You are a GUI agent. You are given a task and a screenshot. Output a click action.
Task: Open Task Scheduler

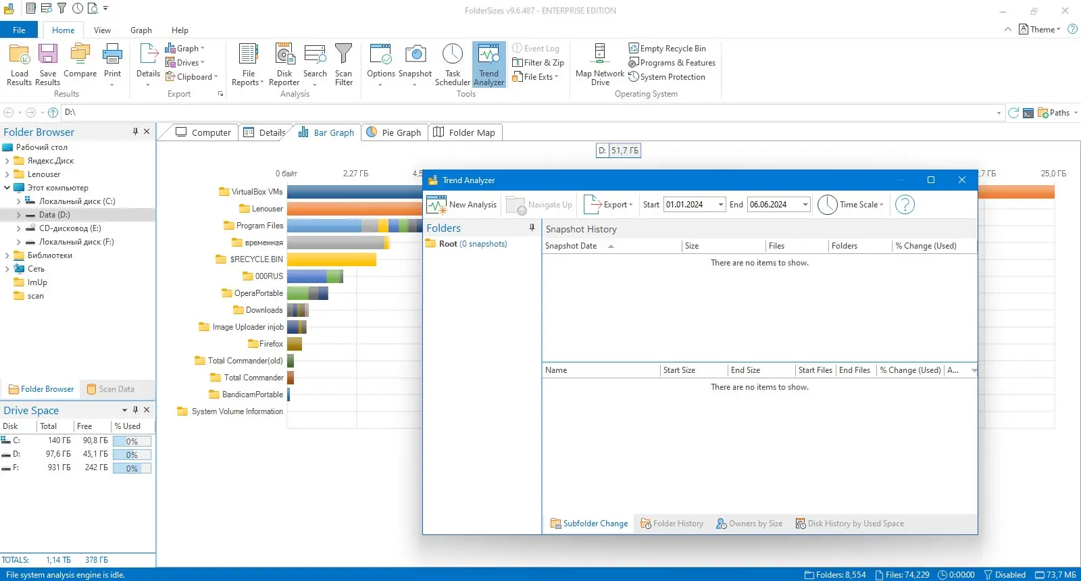click(453, 65)
